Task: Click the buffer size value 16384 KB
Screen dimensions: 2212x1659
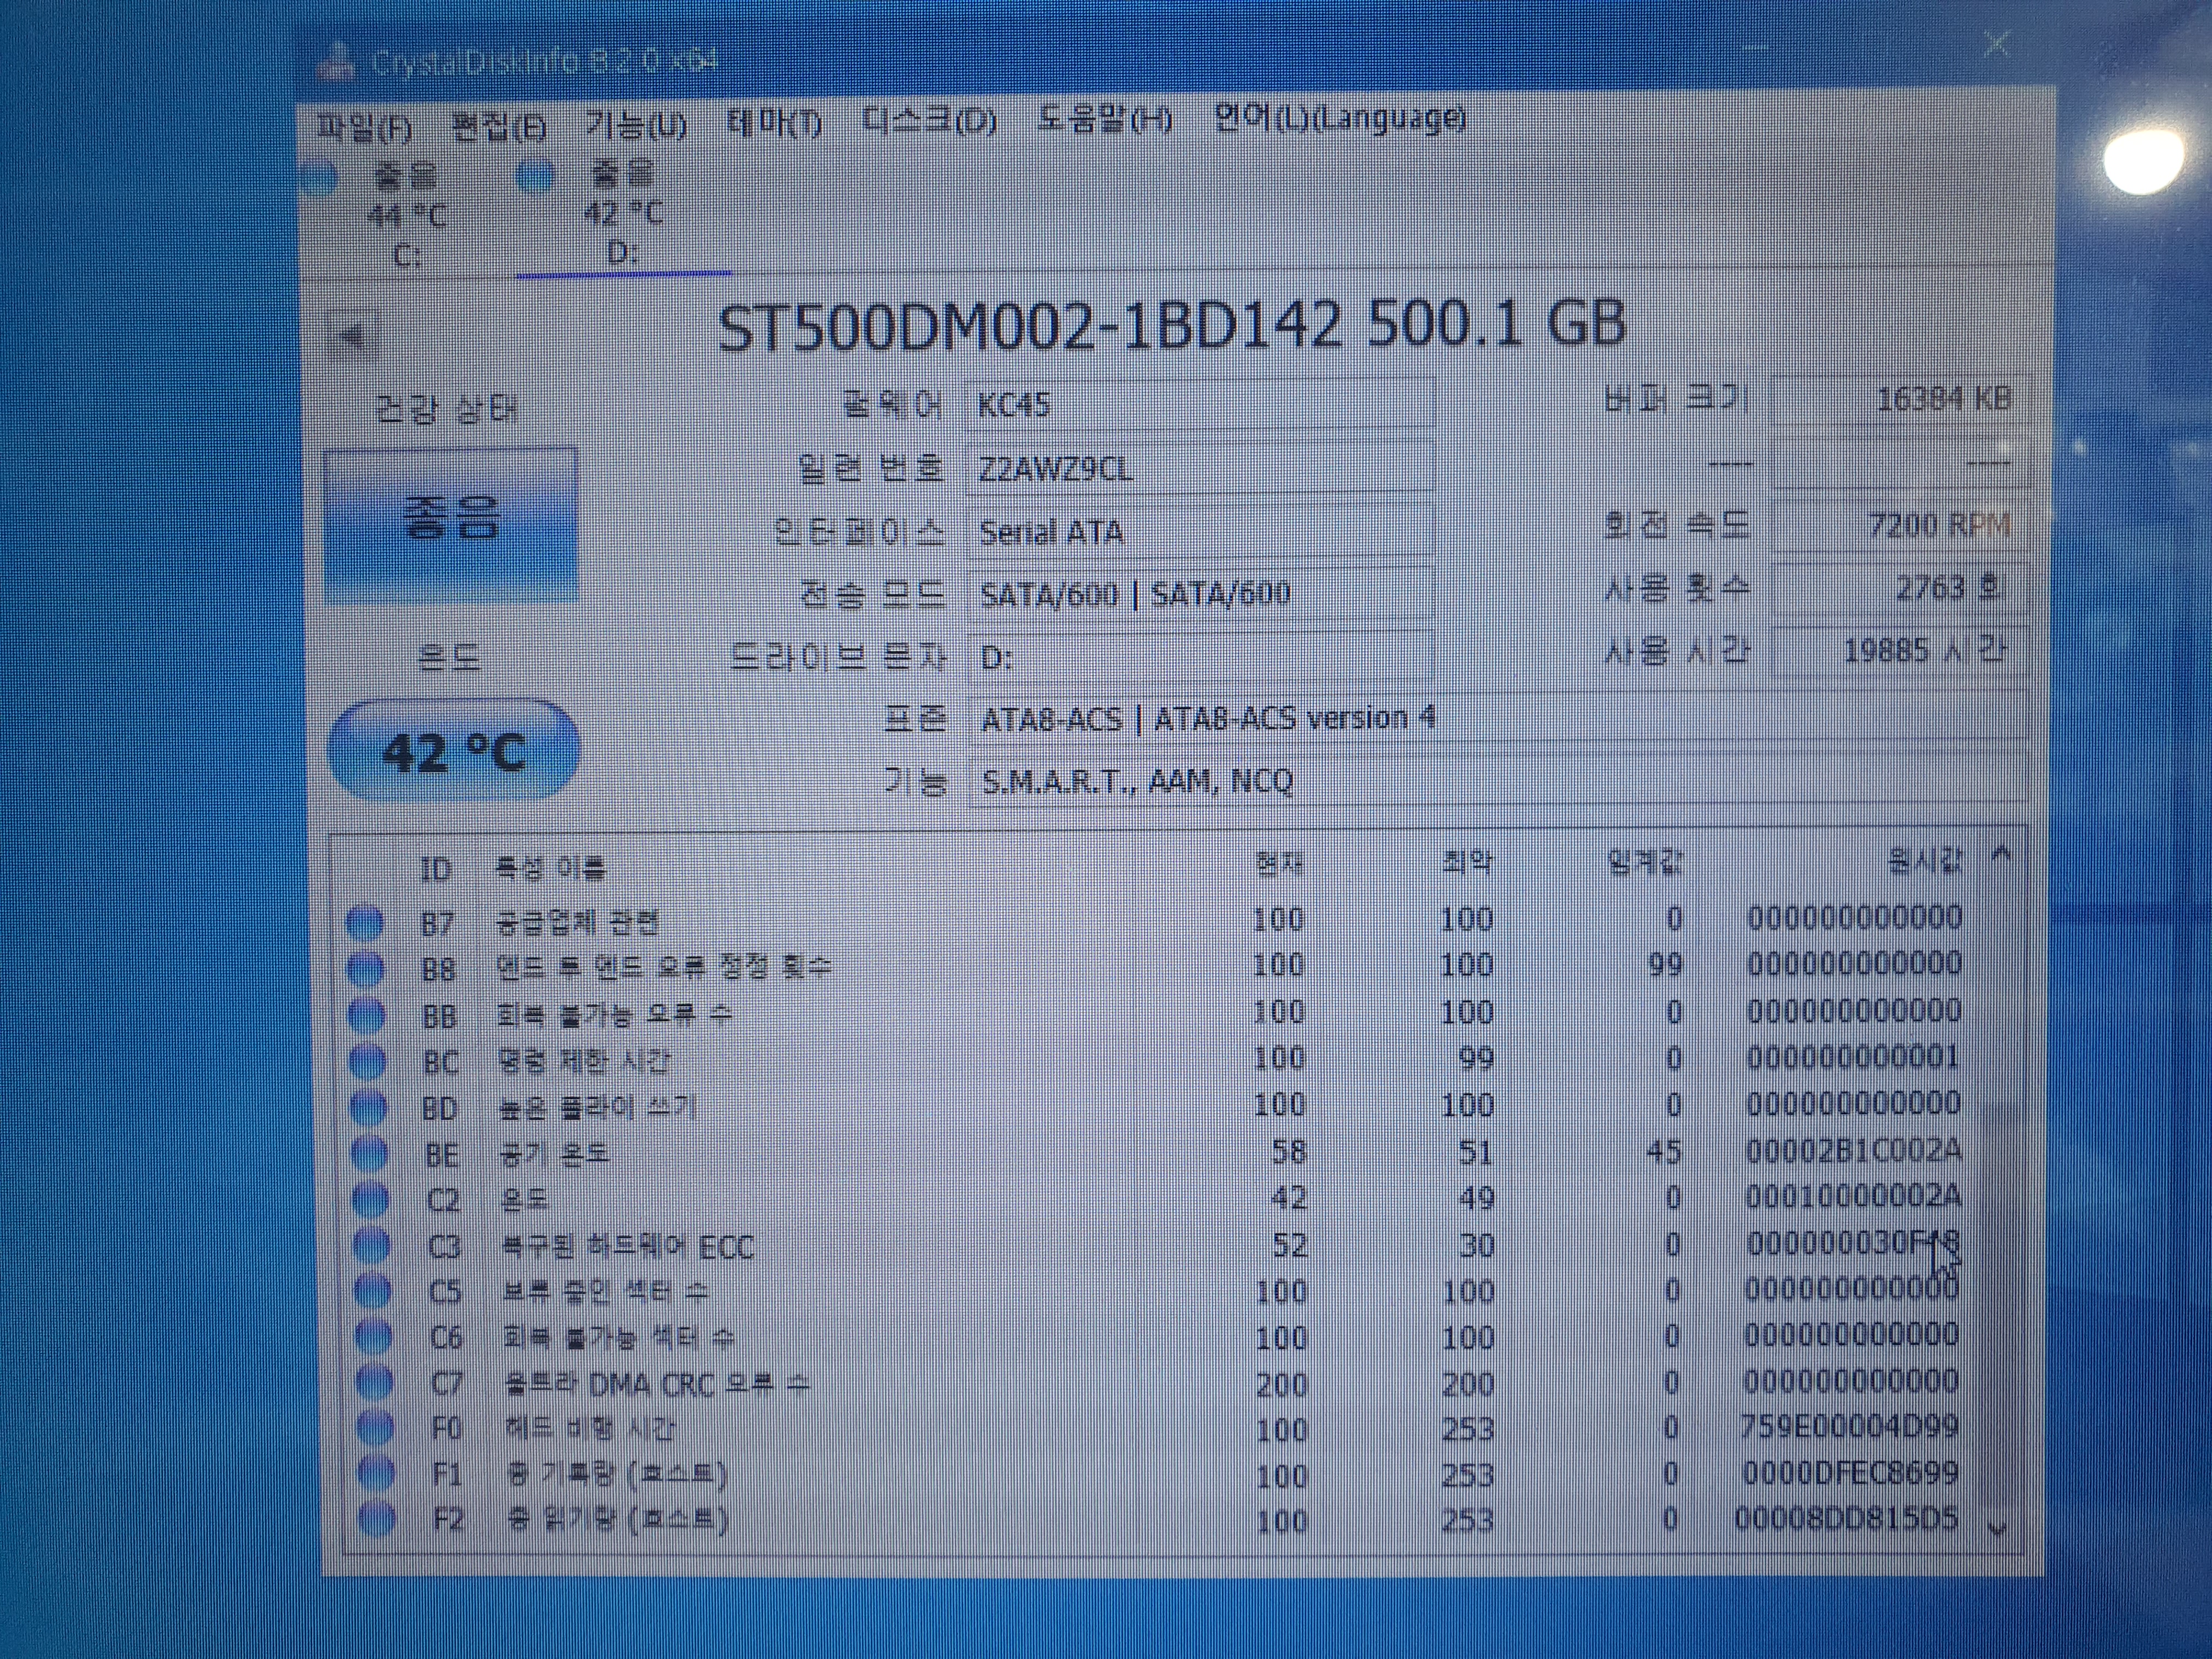Action: pos(1900,399)
